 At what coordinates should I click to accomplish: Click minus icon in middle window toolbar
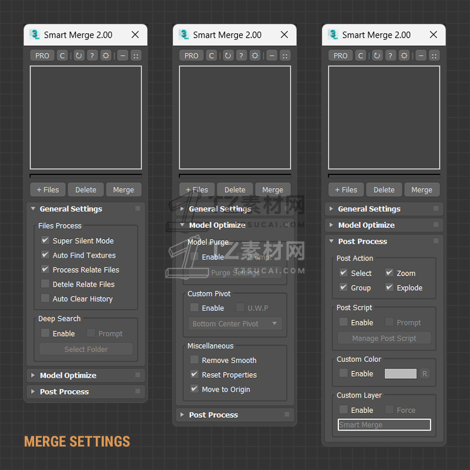272,56
